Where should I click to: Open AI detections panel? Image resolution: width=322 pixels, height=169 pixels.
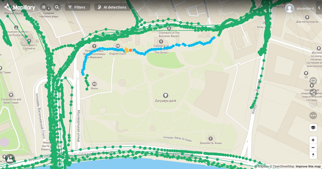coord(112,7)
